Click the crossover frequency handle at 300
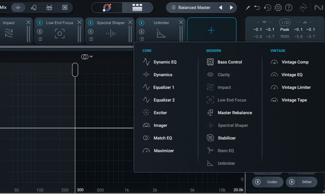325x194 pixels. [x=75, y=70]
